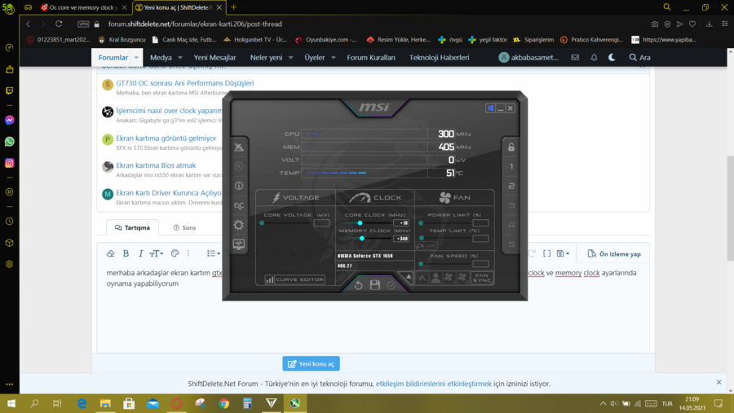Reset Afterburner settings to default
734x413 pixels.
pyautogui.click(x=359, y=285)
